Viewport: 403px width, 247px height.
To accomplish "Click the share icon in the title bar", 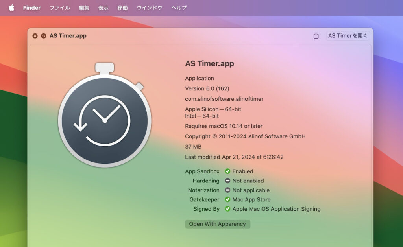I will tap(316, 35).
